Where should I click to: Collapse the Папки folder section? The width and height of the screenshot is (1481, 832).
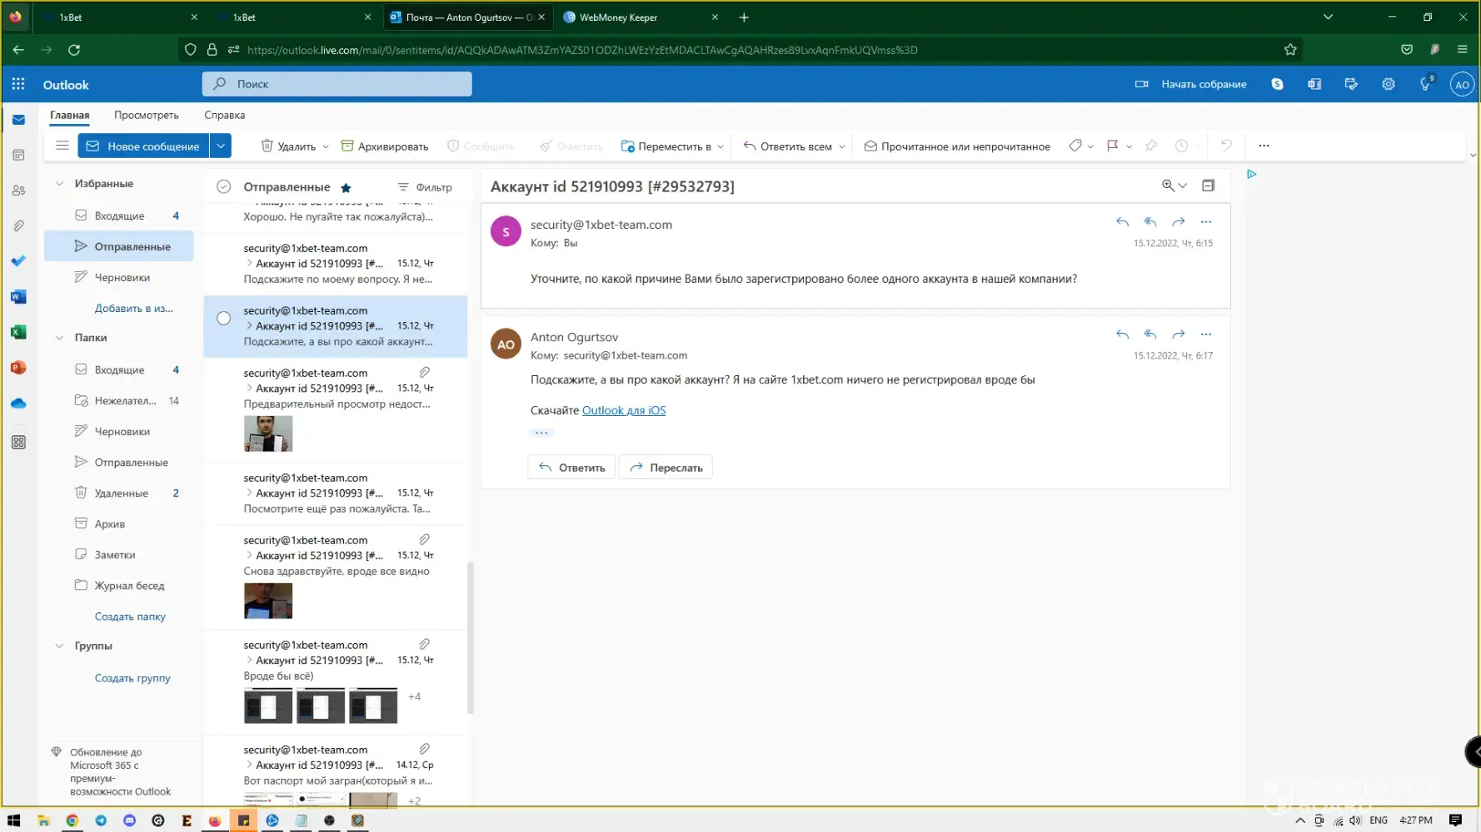pos(59,338)
